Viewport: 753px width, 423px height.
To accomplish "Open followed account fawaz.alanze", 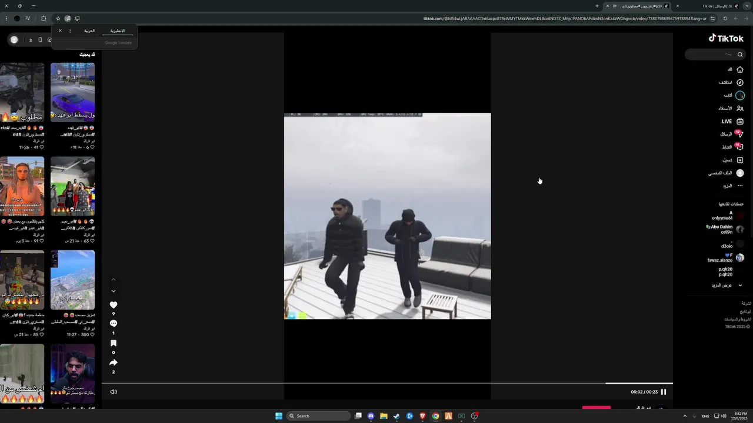I will 725,257.
